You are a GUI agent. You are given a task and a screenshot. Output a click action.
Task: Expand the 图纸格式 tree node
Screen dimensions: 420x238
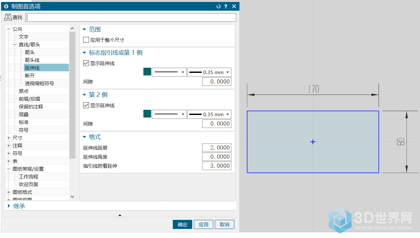coord(9,192)
